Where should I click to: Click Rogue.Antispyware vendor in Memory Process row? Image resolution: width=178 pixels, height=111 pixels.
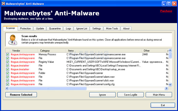(x=23, y=54)
